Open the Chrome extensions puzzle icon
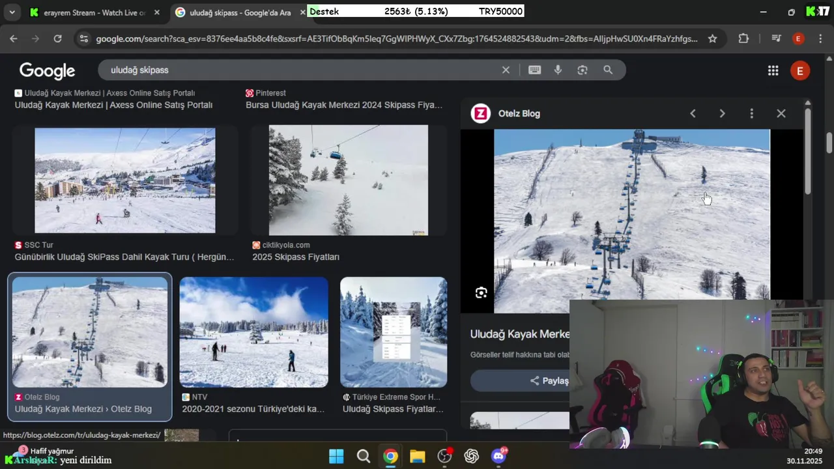The height and width of the screenshot is (469, 834). (x=743, y=39)
